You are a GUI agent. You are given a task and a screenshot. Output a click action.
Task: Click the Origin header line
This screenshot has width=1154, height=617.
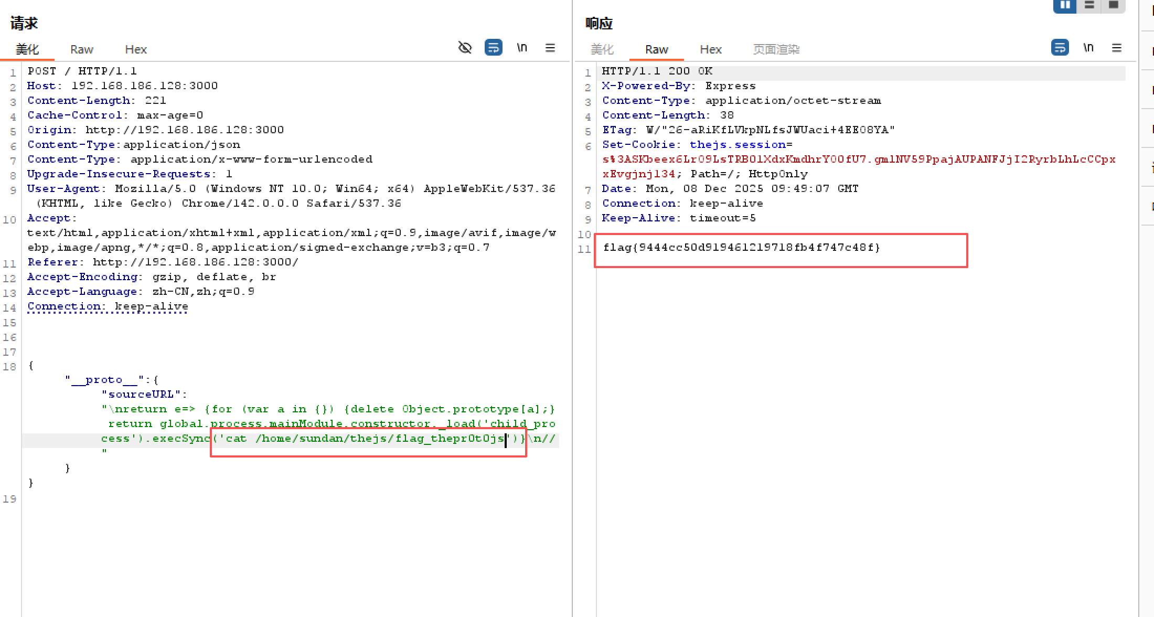pos(156,130)
